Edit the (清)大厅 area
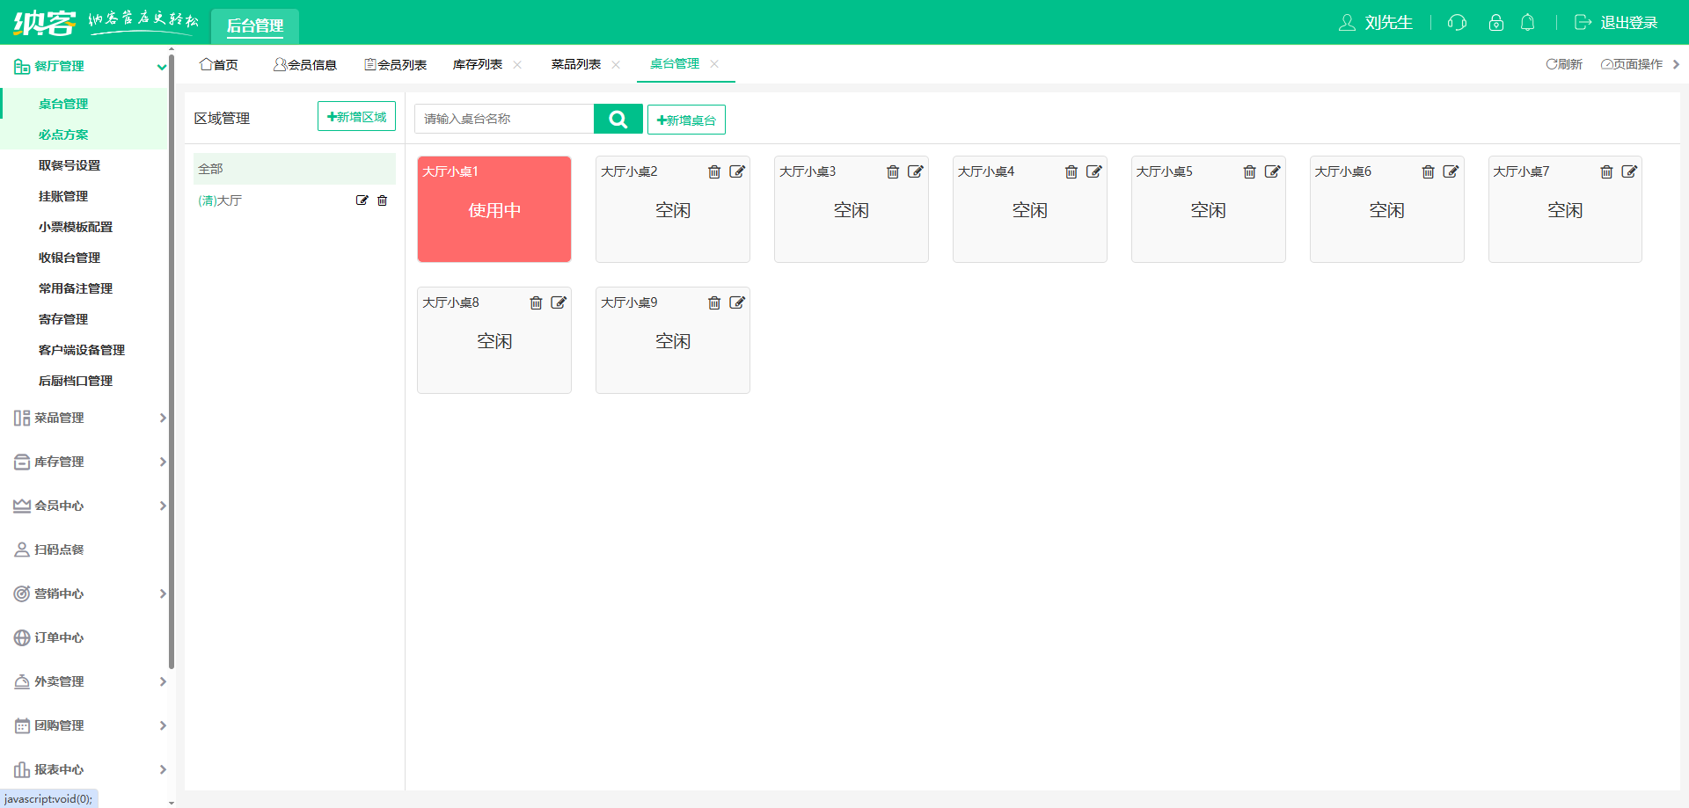Screen dimensions: 1689x808 coord(362,200)
